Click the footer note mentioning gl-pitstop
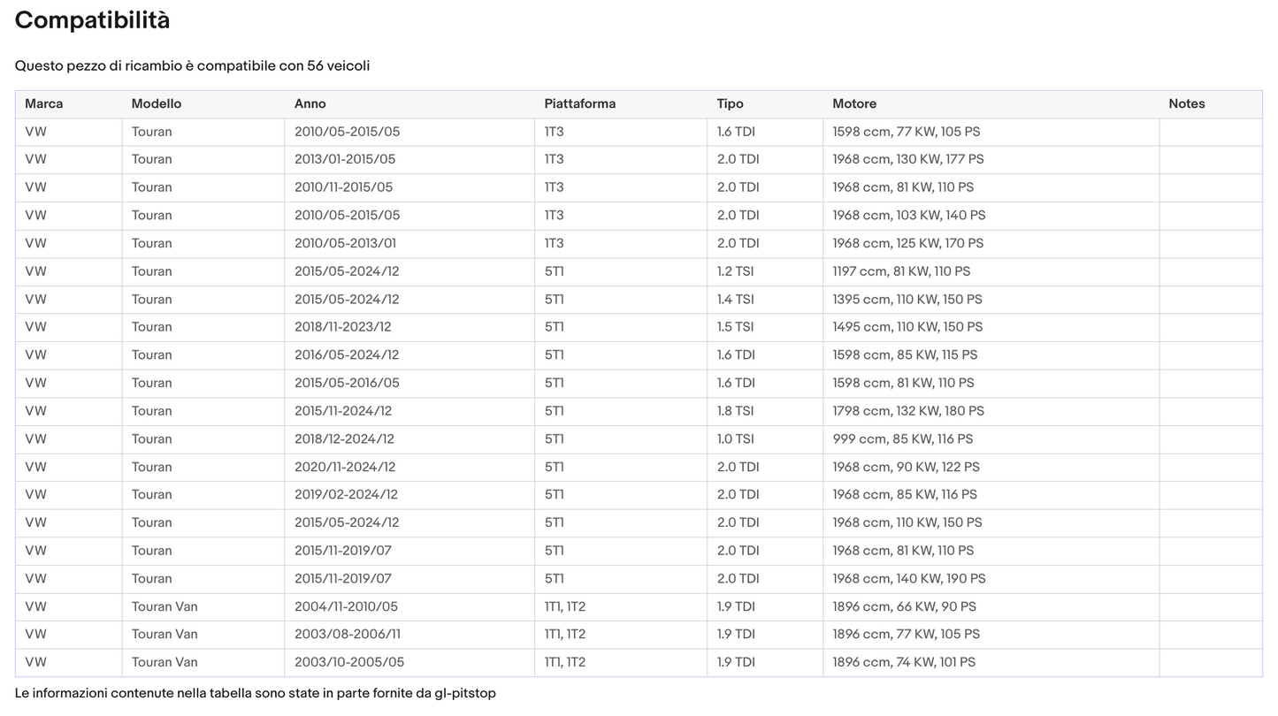1278x716 pixels. (256, 694)
